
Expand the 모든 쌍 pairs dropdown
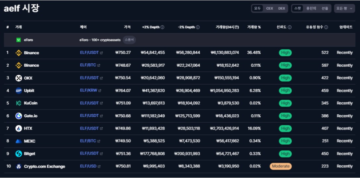(x=344, y=9)
